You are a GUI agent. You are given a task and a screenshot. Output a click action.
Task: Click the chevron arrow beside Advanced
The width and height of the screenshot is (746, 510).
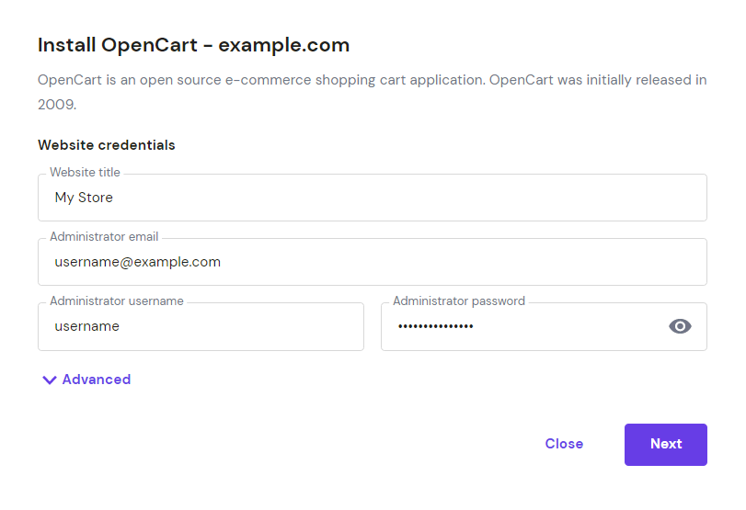click(x=50, y=380)
